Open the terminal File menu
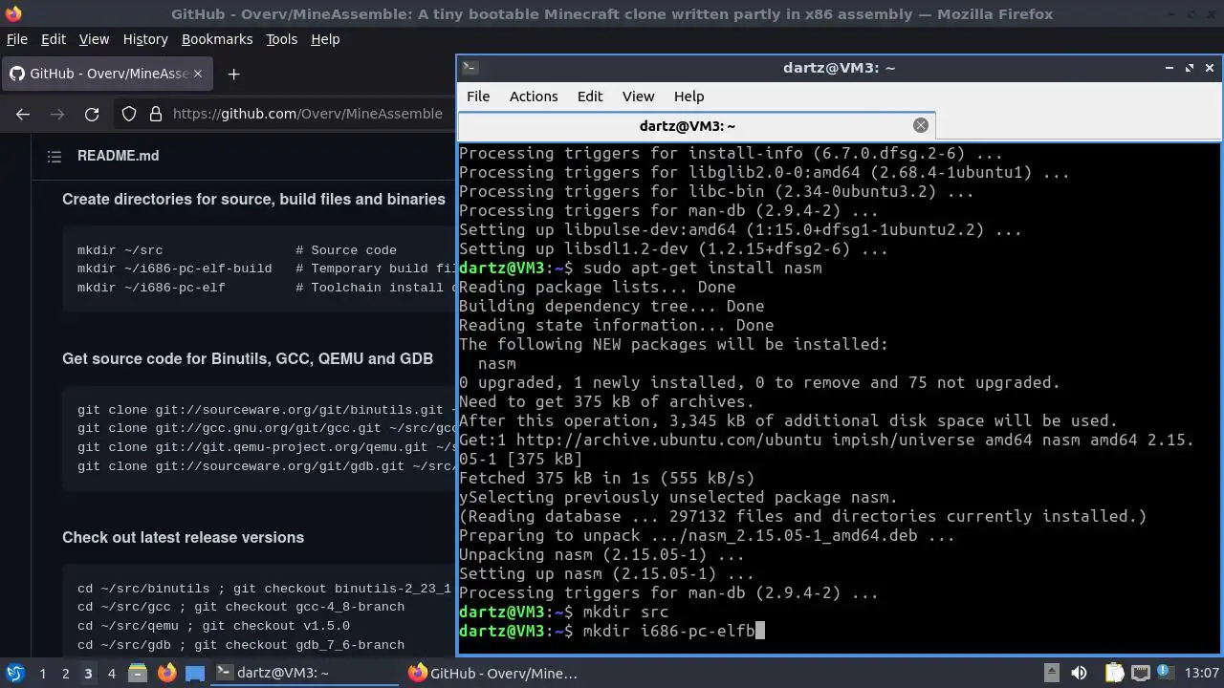Screen dimensions: 1224x688 pyautogui.click(x=478, y=97)
